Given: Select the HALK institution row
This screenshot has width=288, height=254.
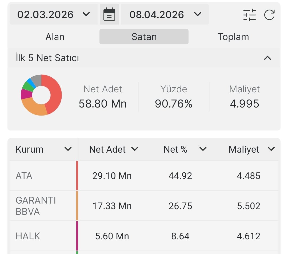Looking at the screenshot, I should pyautogui.click(x=144, y=236).
